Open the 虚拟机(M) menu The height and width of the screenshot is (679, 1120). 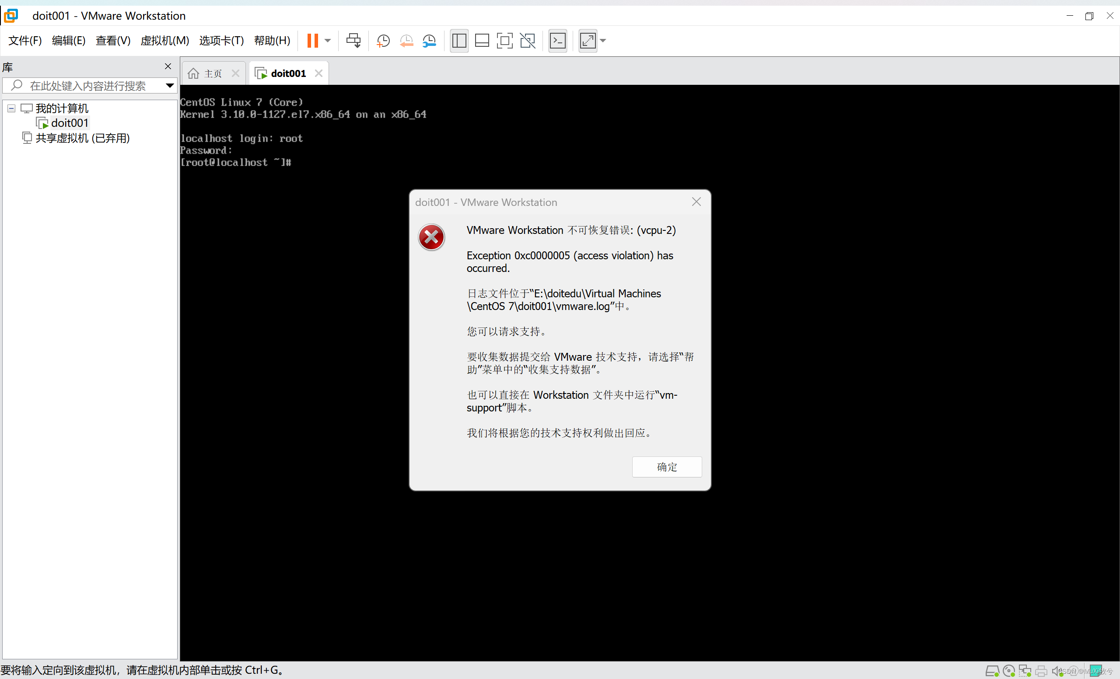pos(165,40)
